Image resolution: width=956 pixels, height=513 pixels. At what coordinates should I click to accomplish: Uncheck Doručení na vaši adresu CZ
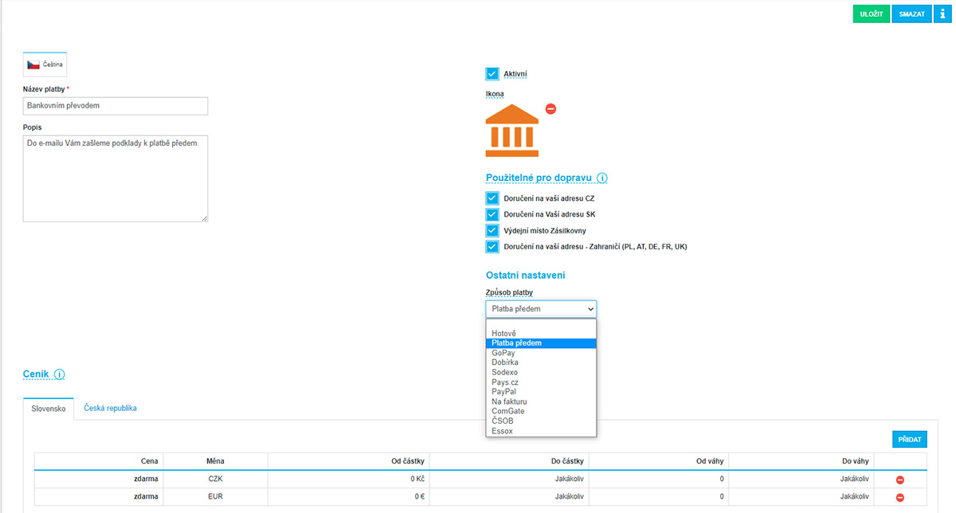click(492, 198)
